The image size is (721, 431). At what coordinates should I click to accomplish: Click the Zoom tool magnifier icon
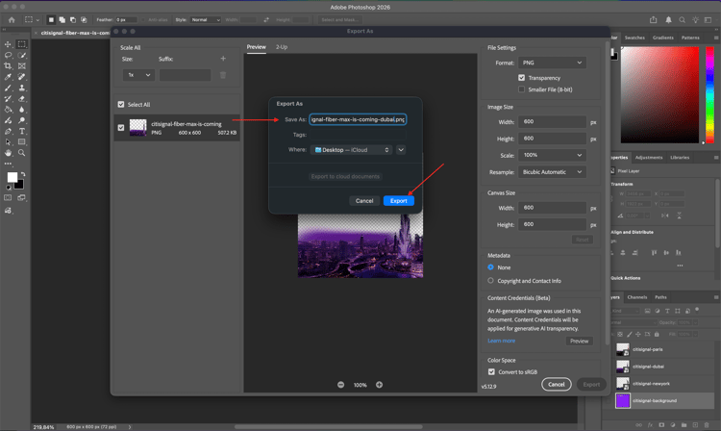pos(22,153)
